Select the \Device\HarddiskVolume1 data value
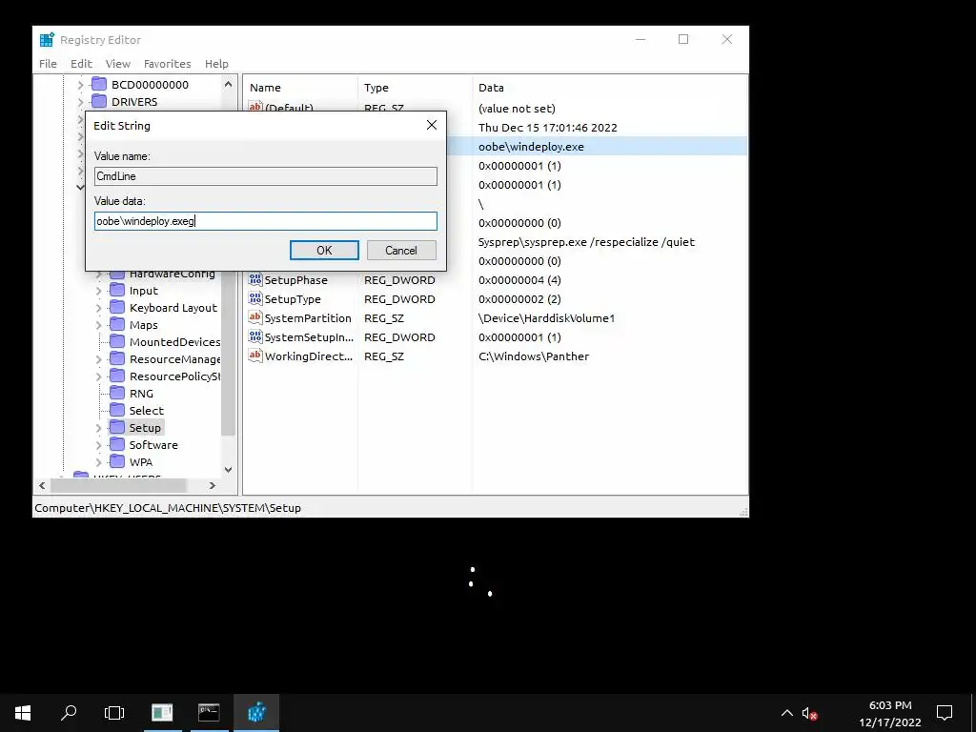976x732 pixels. point(546,318)
